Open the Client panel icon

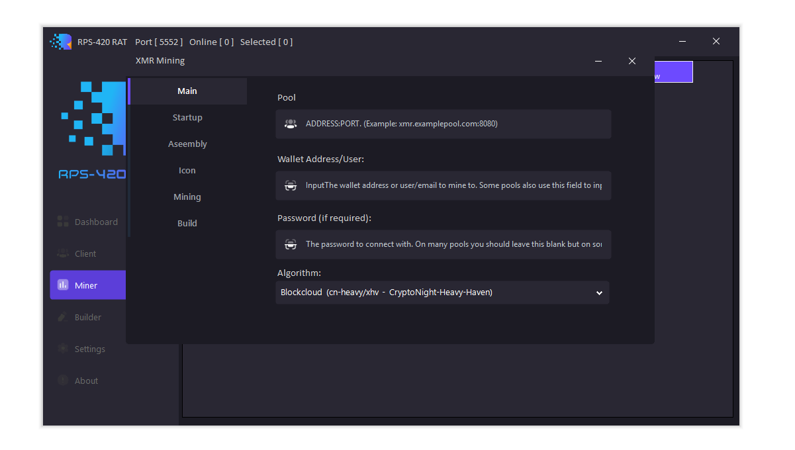(62, 253)
